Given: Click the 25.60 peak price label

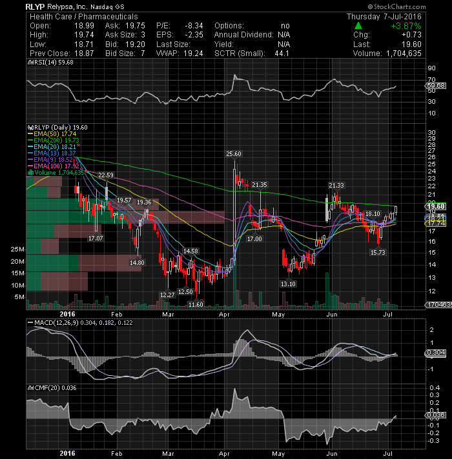Looking at the screenshot, I should pos(234,154).
